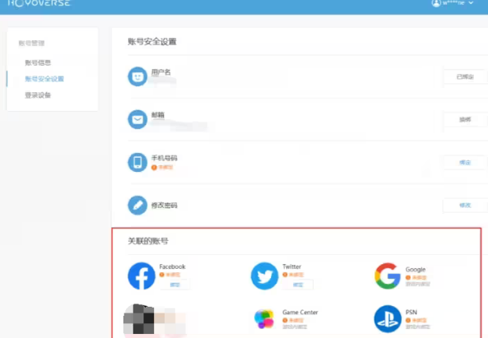Screen dimensions: 488x338
Task: Click the Google logo icon
Action: pyautogui.click(x=388, y=275)
